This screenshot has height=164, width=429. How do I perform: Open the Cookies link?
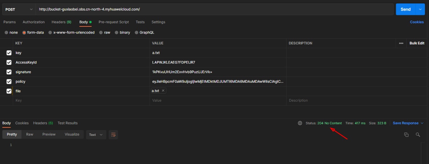point(416,22)
